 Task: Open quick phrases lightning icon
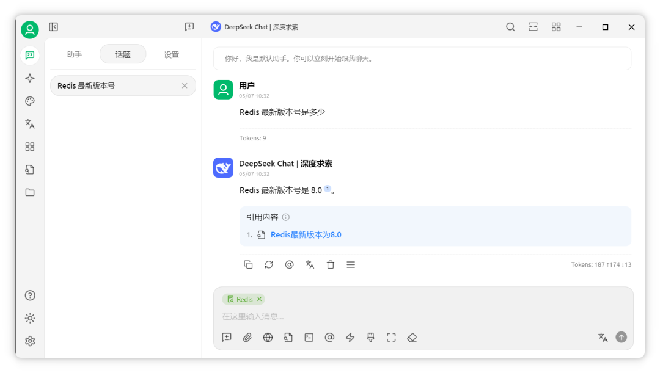(x=350, y=337)
